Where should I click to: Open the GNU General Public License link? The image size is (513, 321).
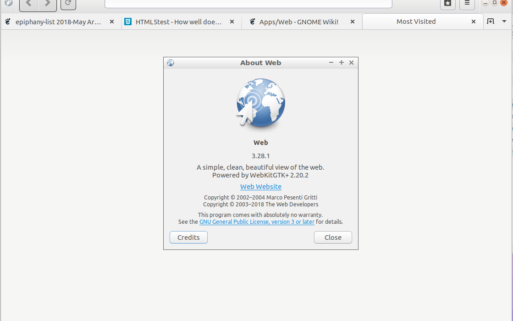click(257, 222)
